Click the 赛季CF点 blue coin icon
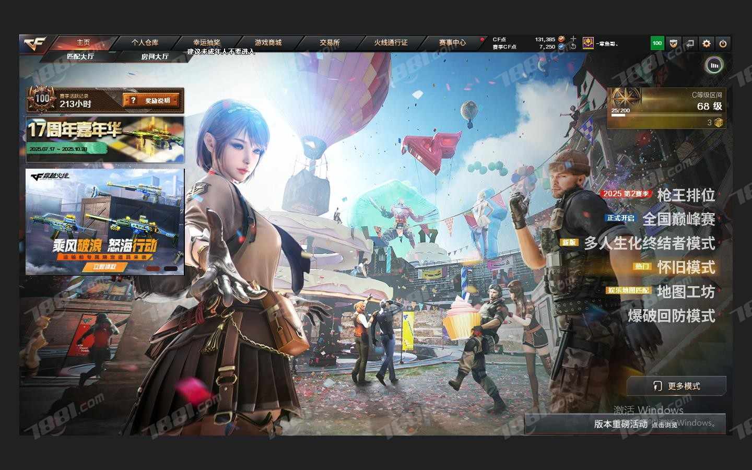This screenshot has width=752, height=470. [561, 46]
